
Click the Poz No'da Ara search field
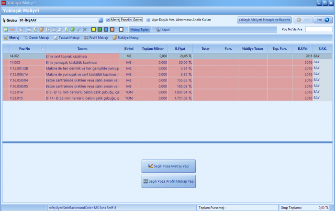tap(318, 29)
